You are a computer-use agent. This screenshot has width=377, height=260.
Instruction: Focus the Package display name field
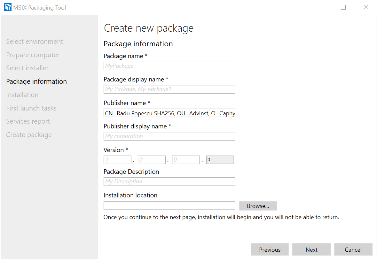pyautogui.click(x=169, y=89)
